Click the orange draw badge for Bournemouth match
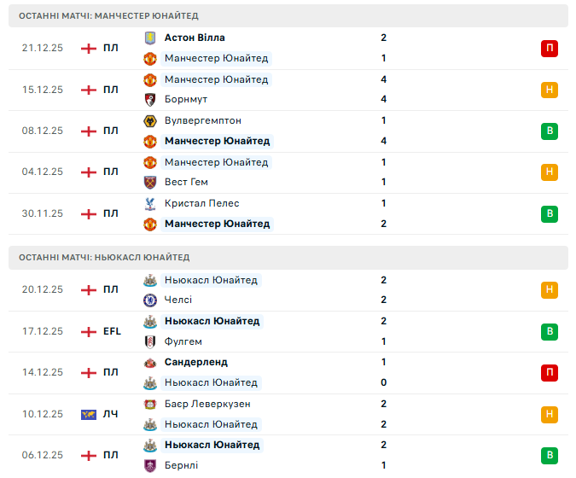 coord(549,90)
